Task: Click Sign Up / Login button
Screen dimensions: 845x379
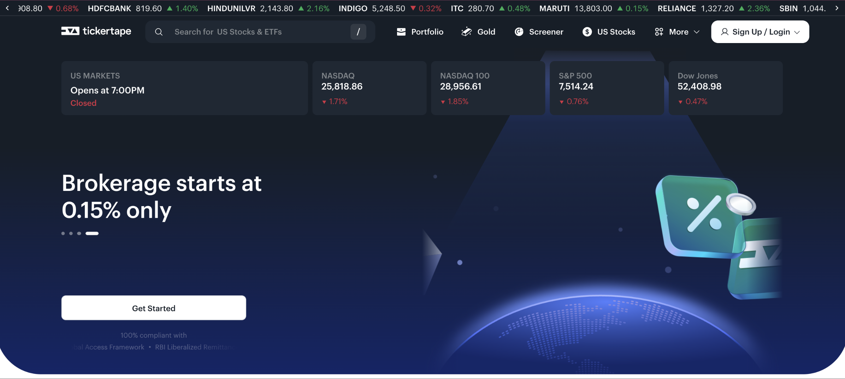Action: tap(760, 32)
